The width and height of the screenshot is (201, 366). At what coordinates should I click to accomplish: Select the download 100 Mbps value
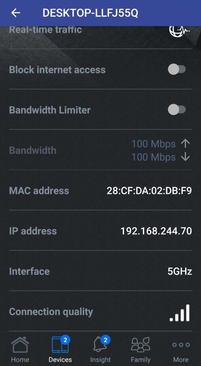154,157
